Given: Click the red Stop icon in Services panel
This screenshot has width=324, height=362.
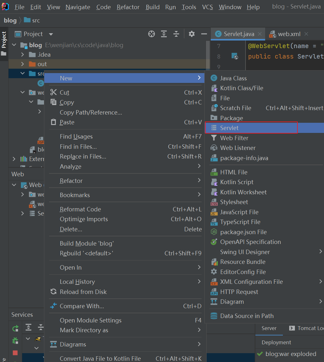Looking at the screenshot, I should 15,353.
